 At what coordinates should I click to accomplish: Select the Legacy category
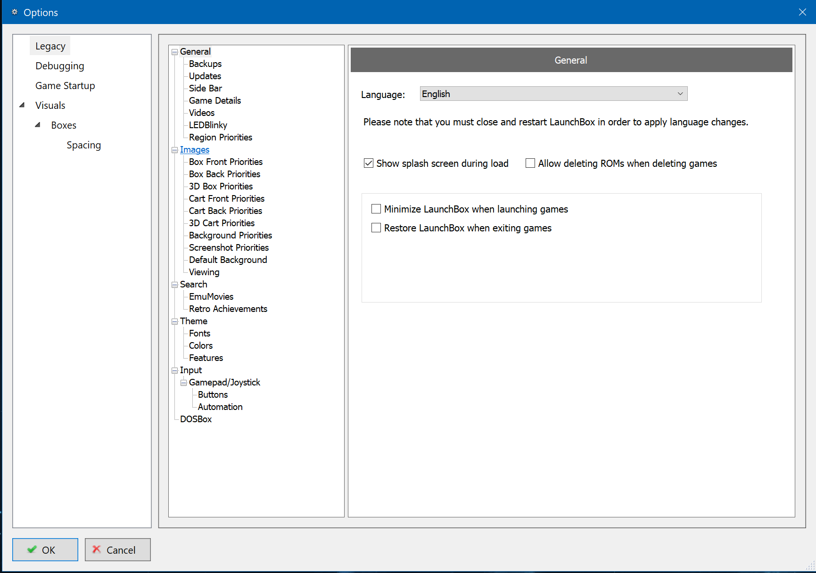(x=50, y=46)
